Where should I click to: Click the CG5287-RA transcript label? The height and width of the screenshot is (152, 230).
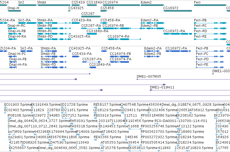click(x=91, y=25)
